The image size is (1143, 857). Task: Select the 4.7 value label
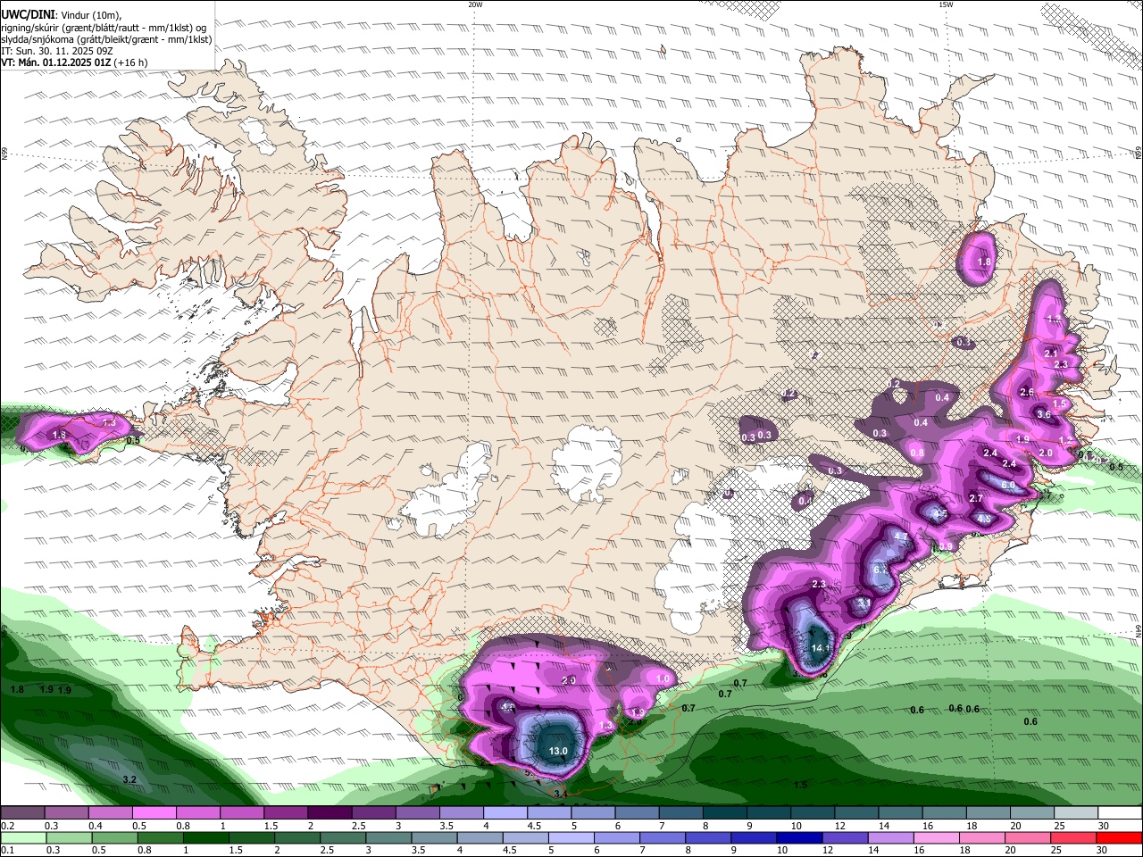point(901,537)
